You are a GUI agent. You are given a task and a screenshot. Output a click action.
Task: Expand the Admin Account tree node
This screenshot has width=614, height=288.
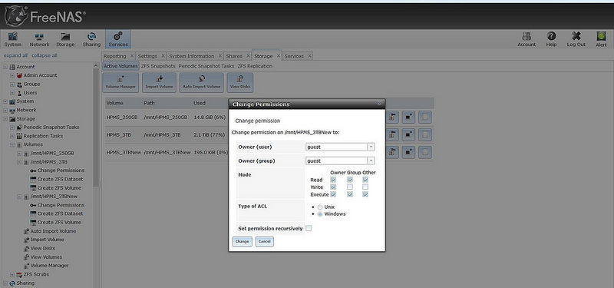coord(12,75)
